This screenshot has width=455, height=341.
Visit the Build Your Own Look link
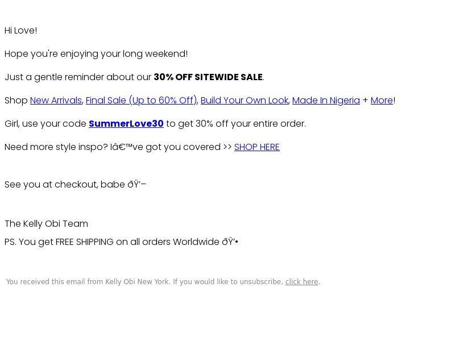(245, 101)
